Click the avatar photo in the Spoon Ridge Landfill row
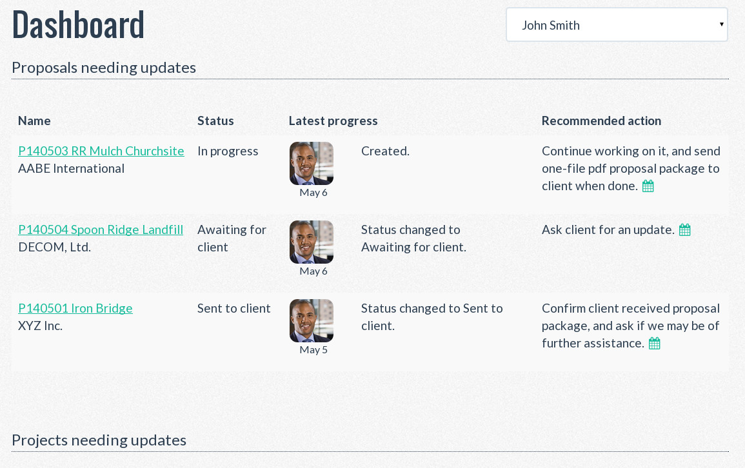The image size is (745, 468). (312, 242)
